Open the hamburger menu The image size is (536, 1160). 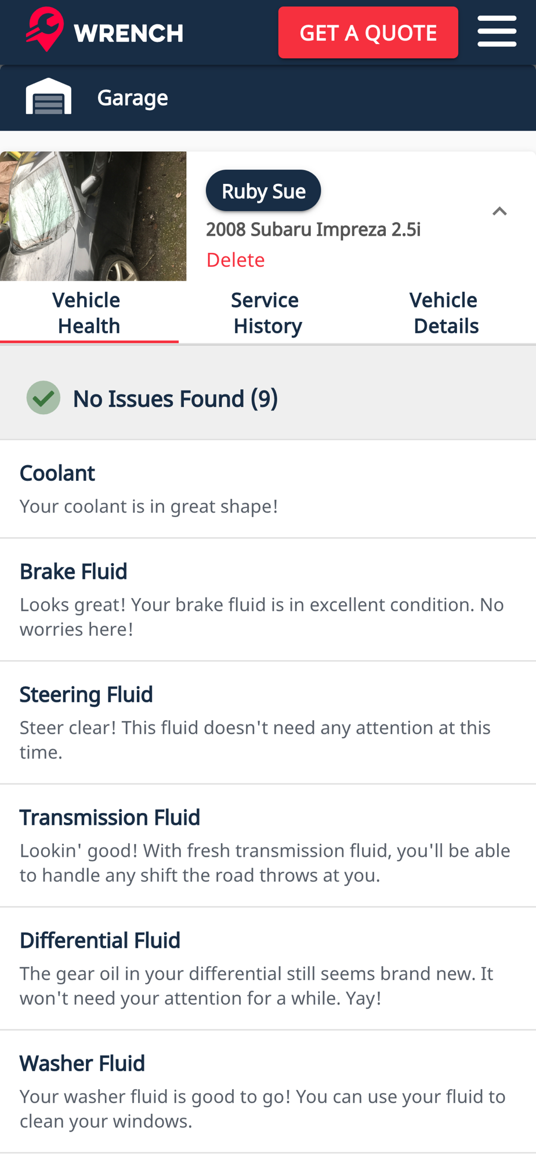(x=497, y=31)
